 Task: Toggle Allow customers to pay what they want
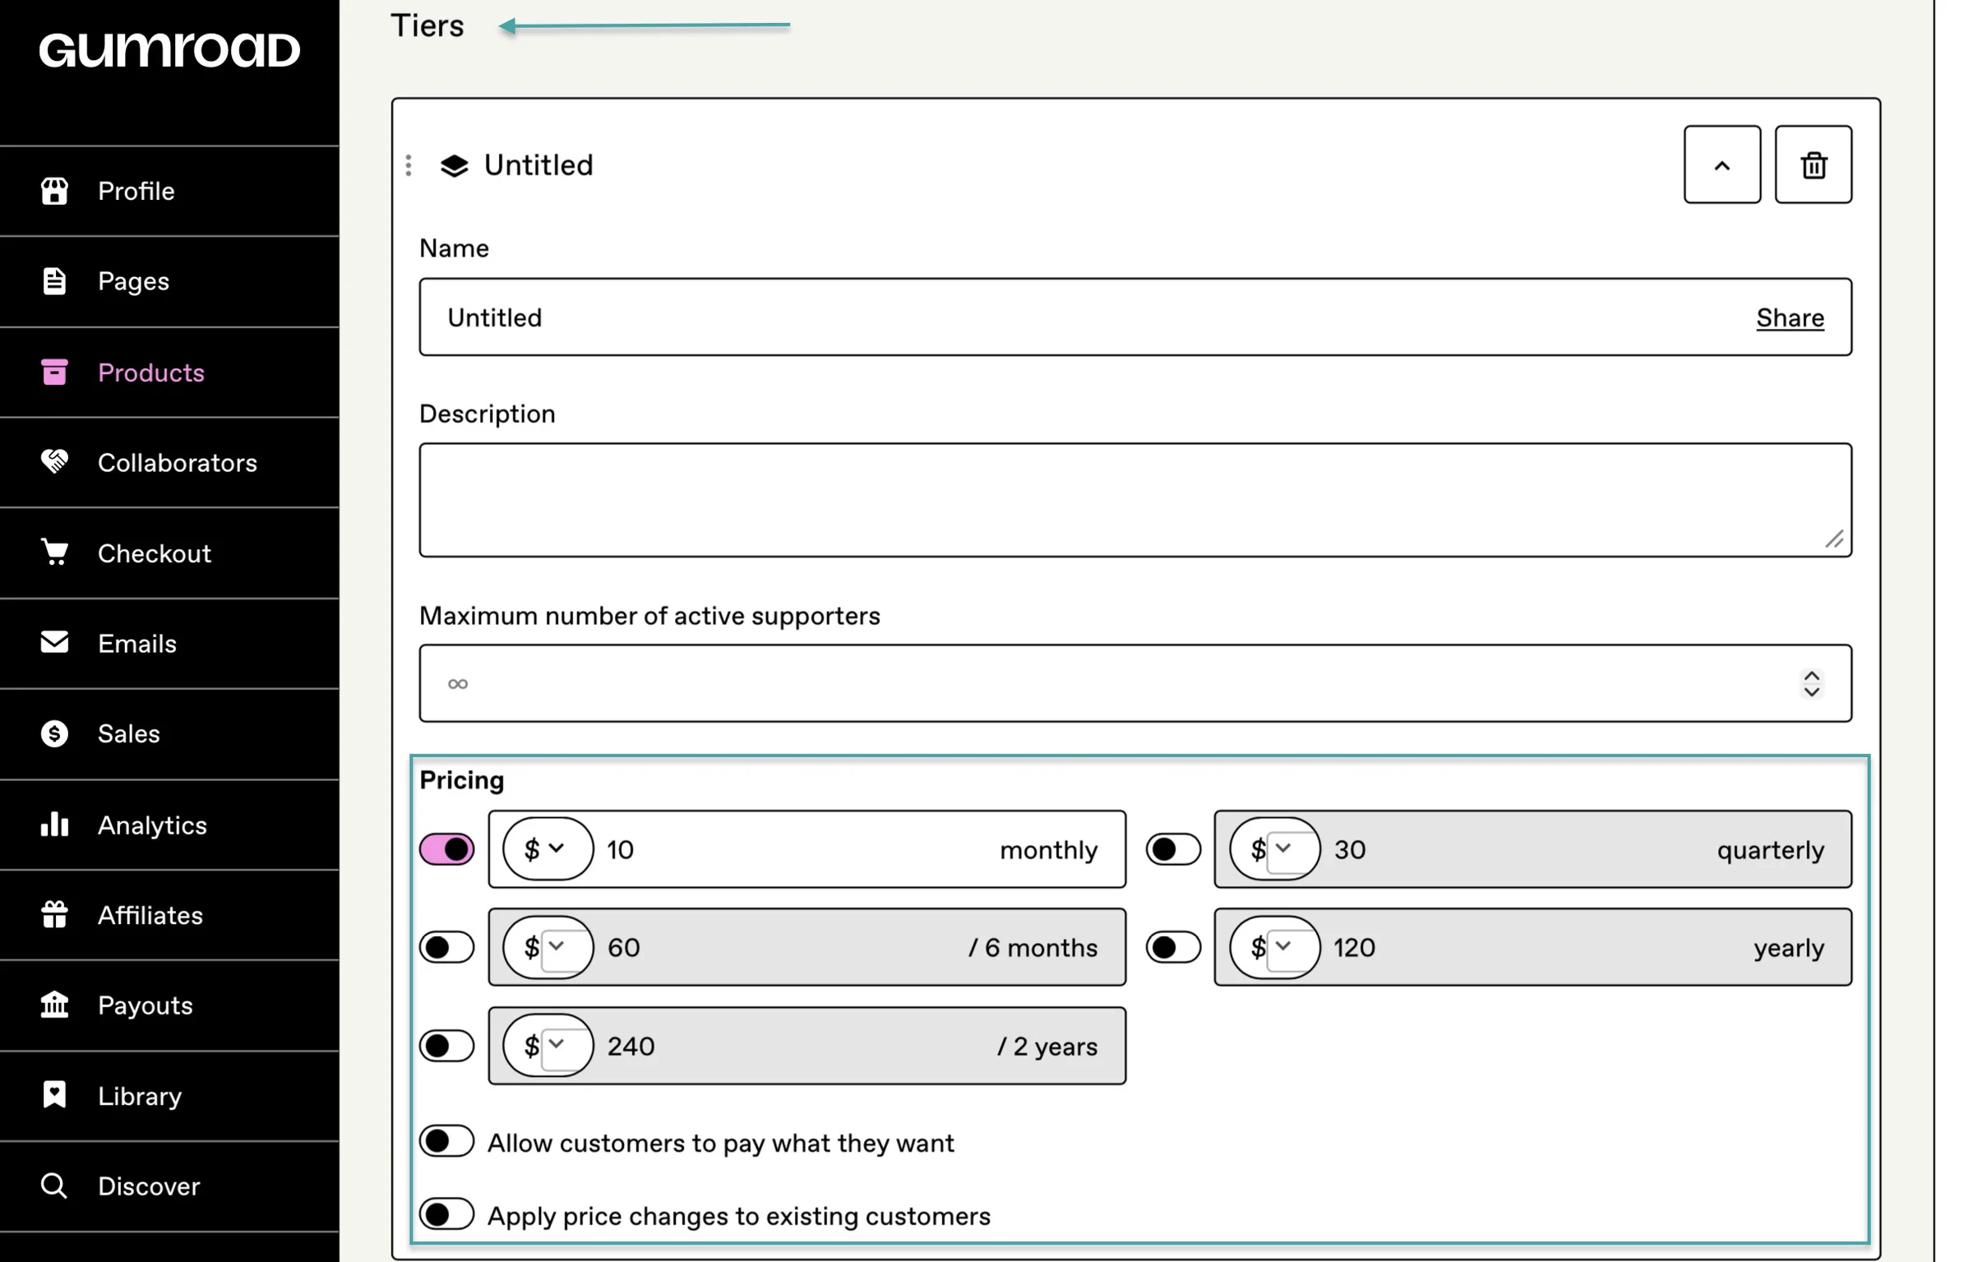446,1141
